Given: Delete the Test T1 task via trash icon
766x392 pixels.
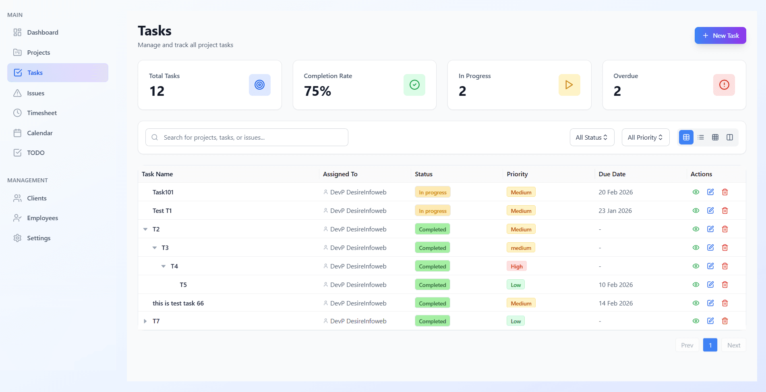Looking at the screenshot, I should 725,210.
